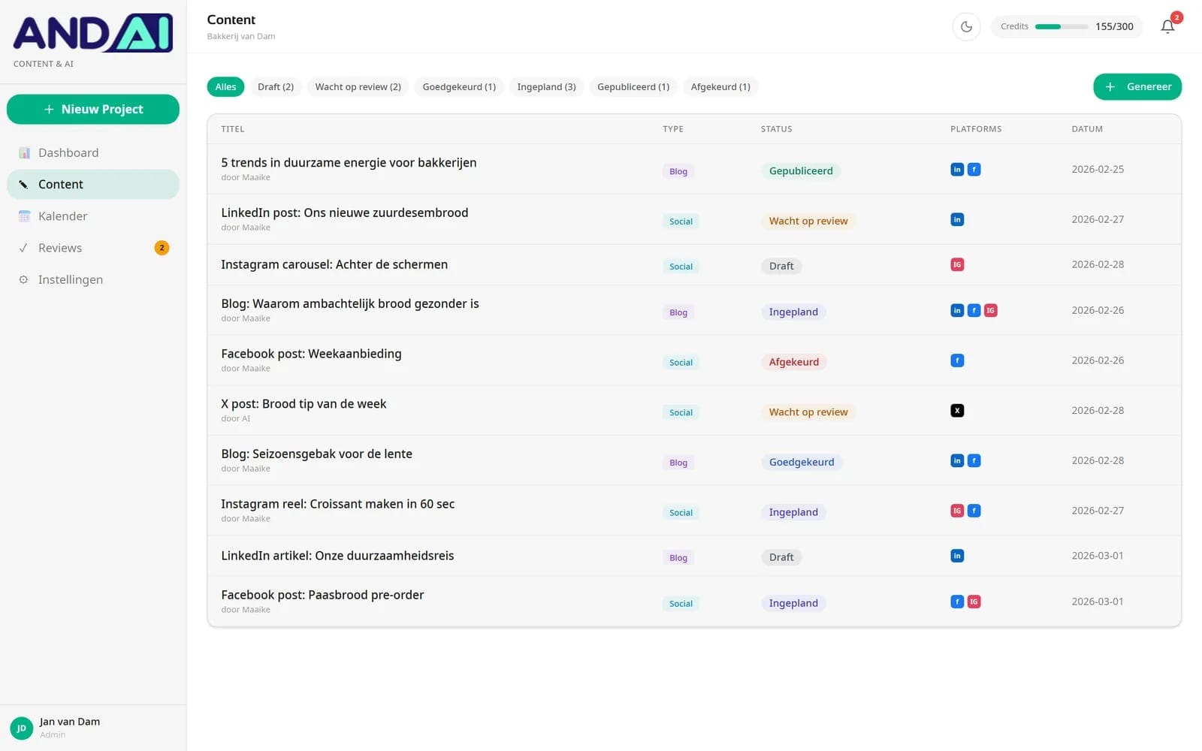Click date 2026-03-01 in Paasbrood row
The image size is (1202, 751).
[x=1098, y=602]
